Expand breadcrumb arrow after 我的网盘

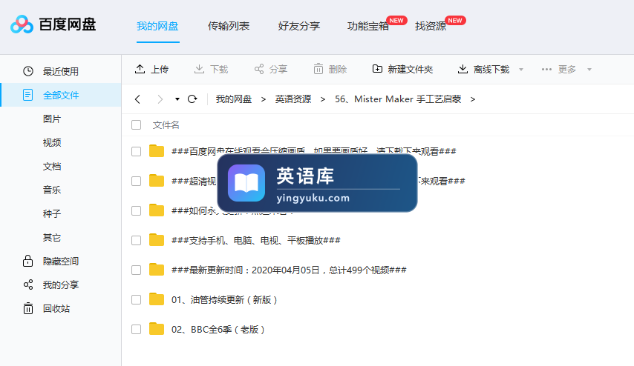264,99
